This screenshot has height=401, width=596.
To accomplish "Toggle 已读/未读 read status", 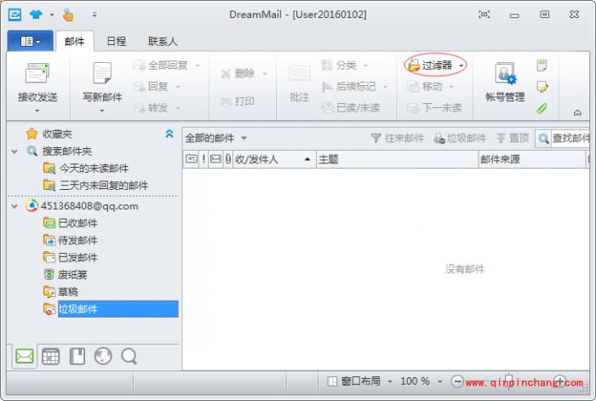I will [x=351, y=108].
